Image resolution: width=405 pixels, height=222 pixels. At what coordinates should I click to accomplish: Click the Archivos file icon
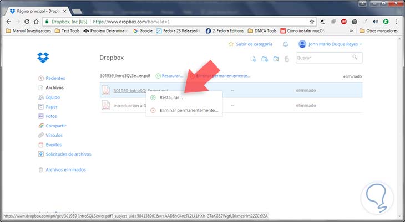click(x=41, y=87)
